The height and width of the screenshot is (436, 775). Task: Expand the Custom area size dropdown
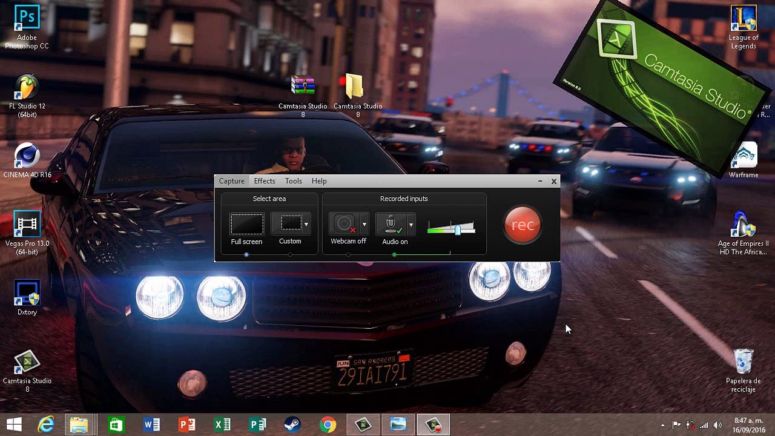pos(306,225)
